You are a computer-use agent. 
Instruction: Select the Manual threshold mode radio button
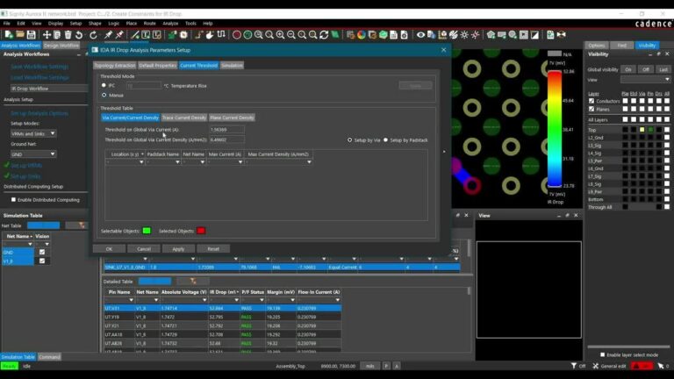point(104,95)
